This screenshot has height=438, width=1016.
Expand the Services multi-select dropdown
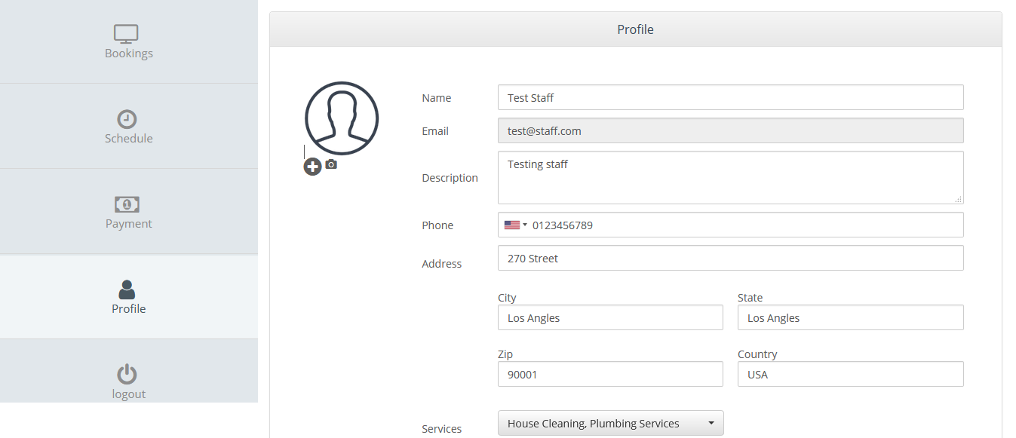pyautogui.click(x=611, y=423)
